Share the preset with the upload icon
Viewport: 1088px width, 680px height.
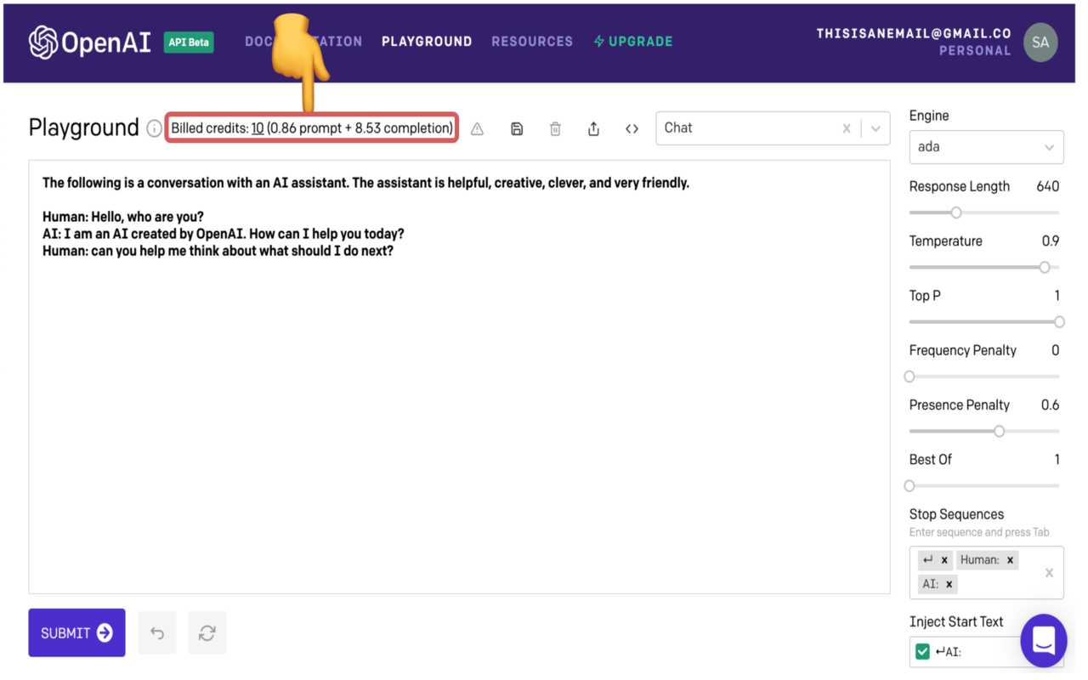(x=593, y=129)
